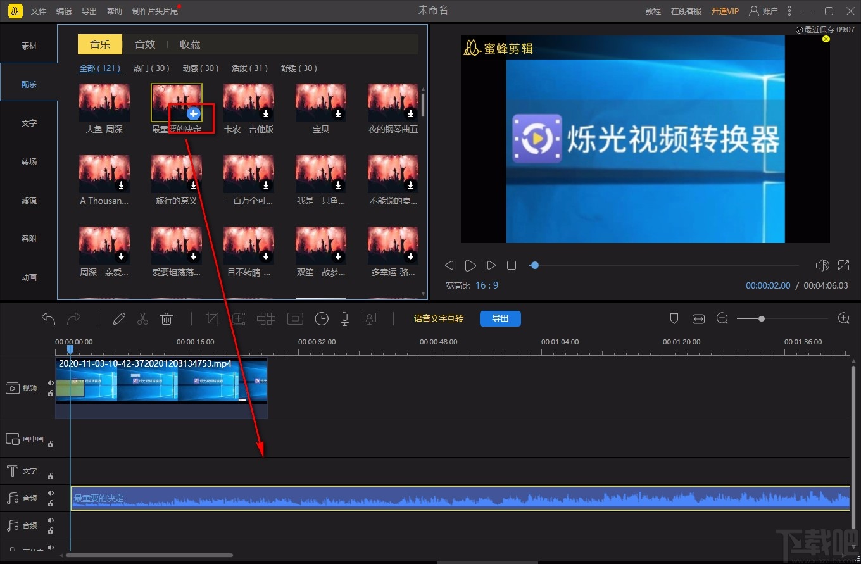Add 最重要的决定 music with blue plus icon

(x=194, y=113)
